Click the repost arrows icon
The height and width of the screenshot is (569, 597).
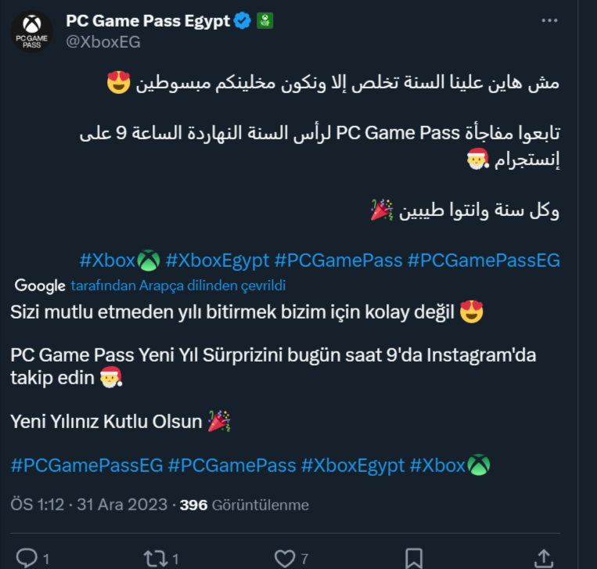click(x=154, y=558)
